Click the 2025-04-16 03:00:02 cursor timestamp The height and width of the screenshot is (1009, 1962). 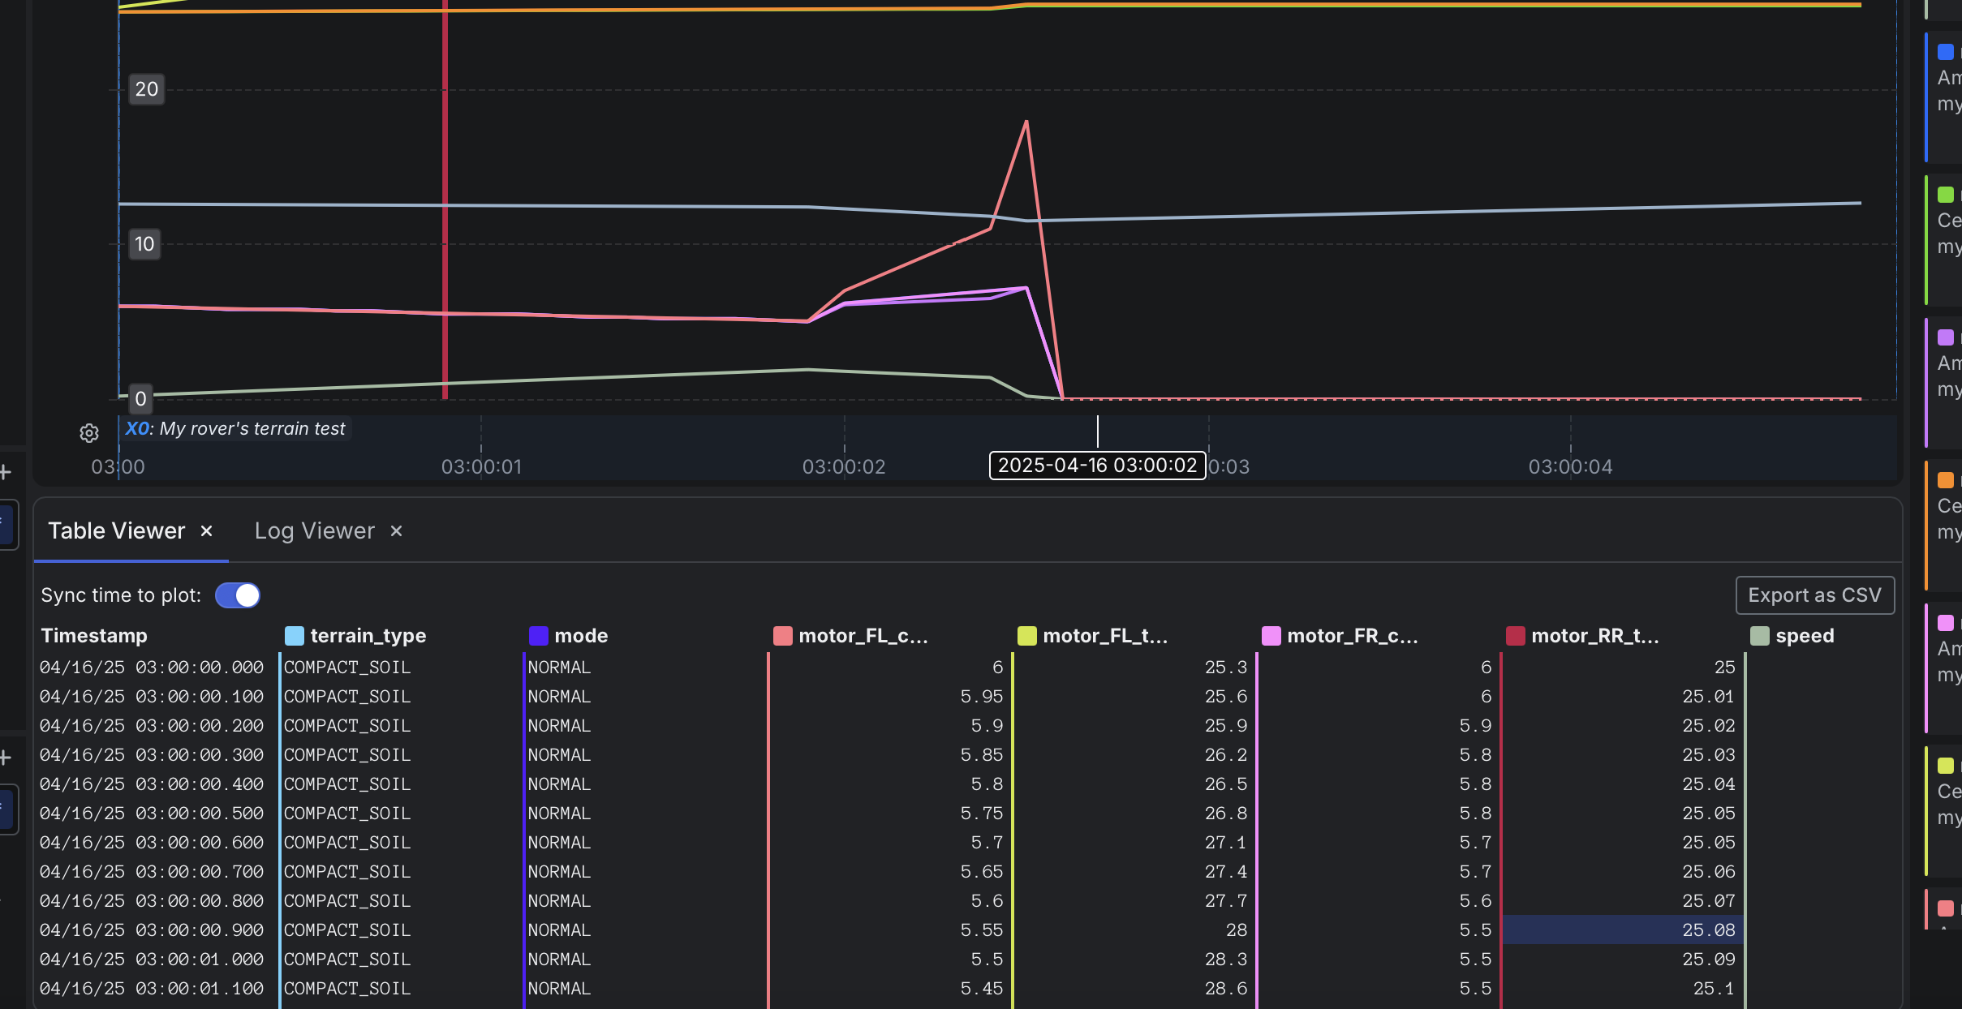coord(1097,466)
